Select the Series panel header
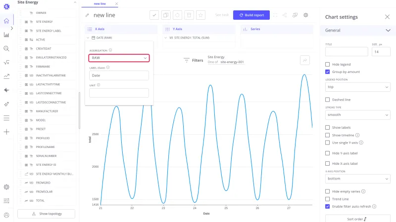The width and height of the screenshot is (396, 222). 277,29
